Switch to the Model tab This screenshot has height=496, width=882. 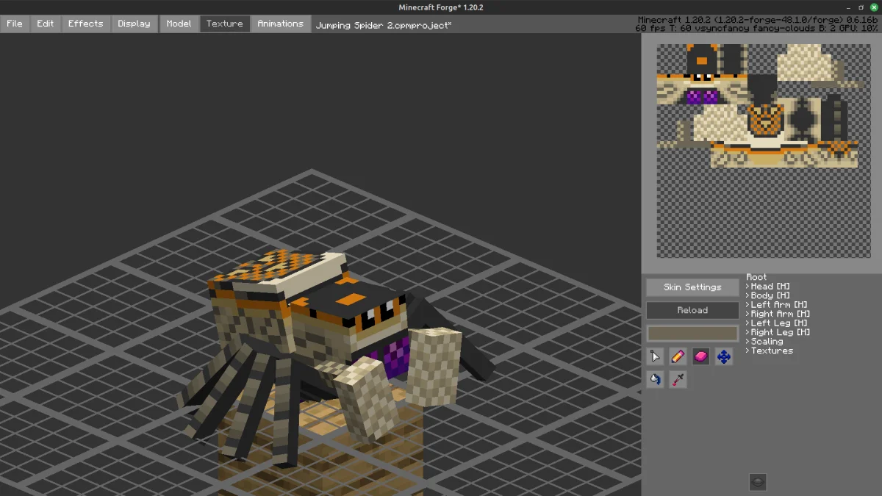click(x=179, y=24)
